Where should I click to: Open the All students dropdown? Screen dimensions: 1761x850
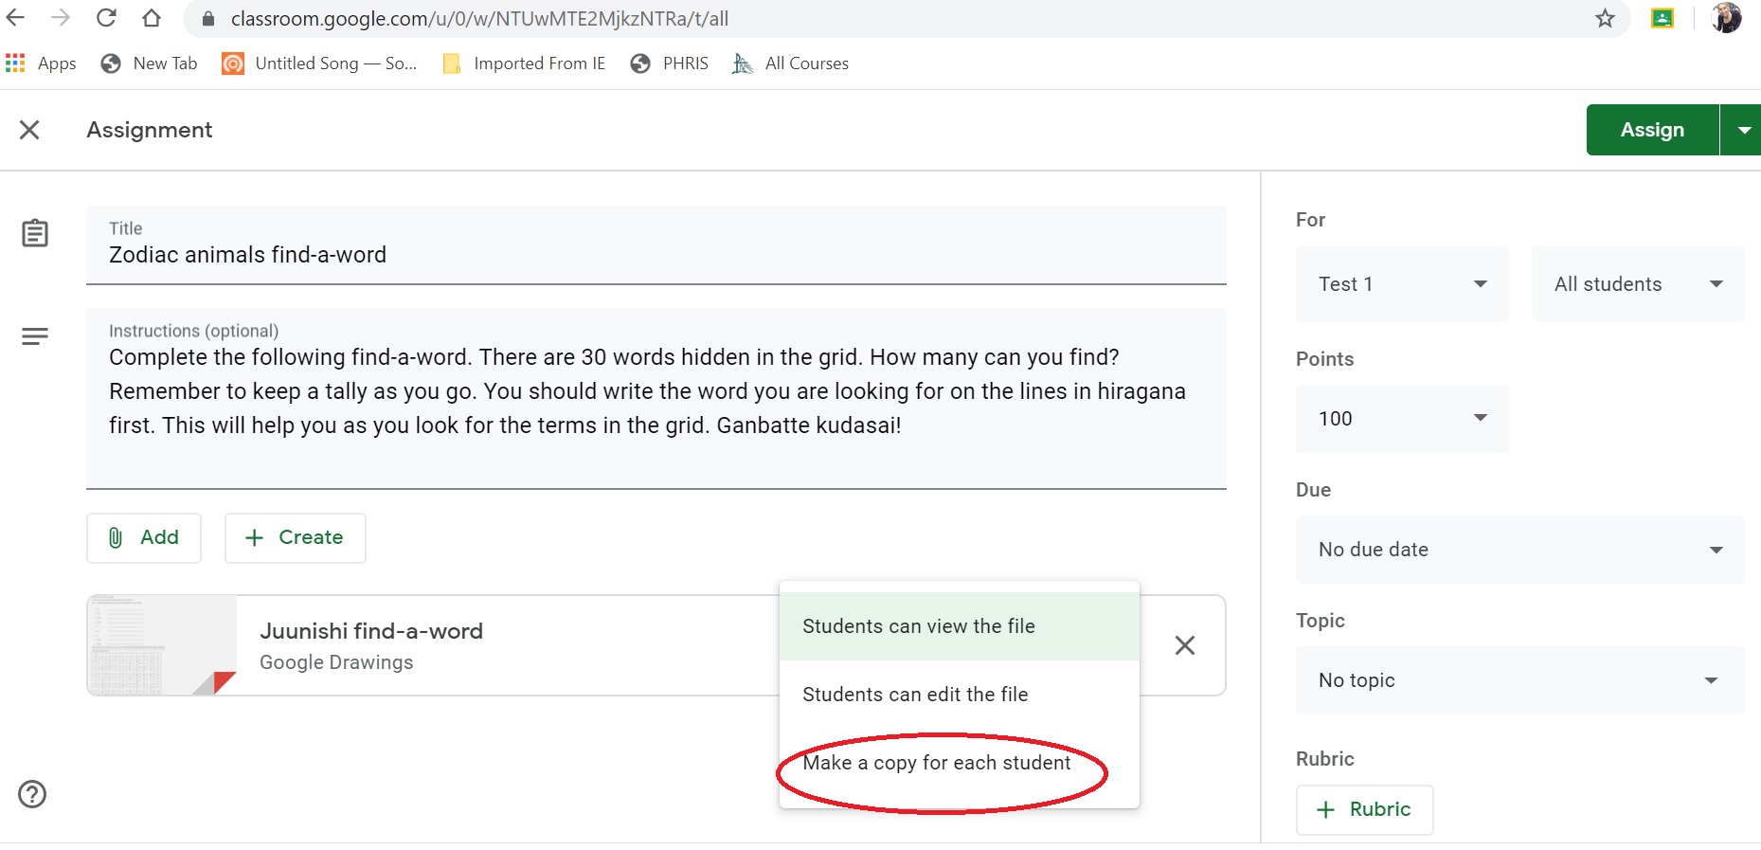point(1638,284)
